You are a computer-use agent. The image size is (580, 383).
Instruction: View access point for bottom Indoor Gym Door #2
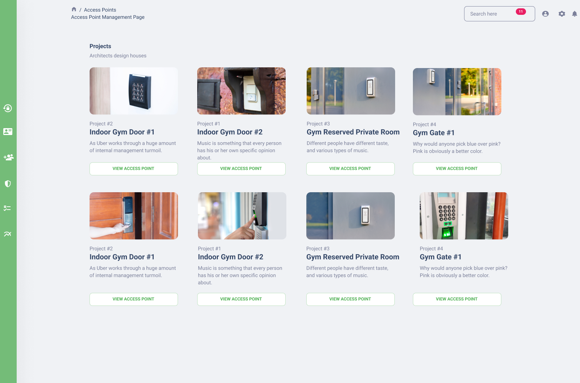(241, 299)
